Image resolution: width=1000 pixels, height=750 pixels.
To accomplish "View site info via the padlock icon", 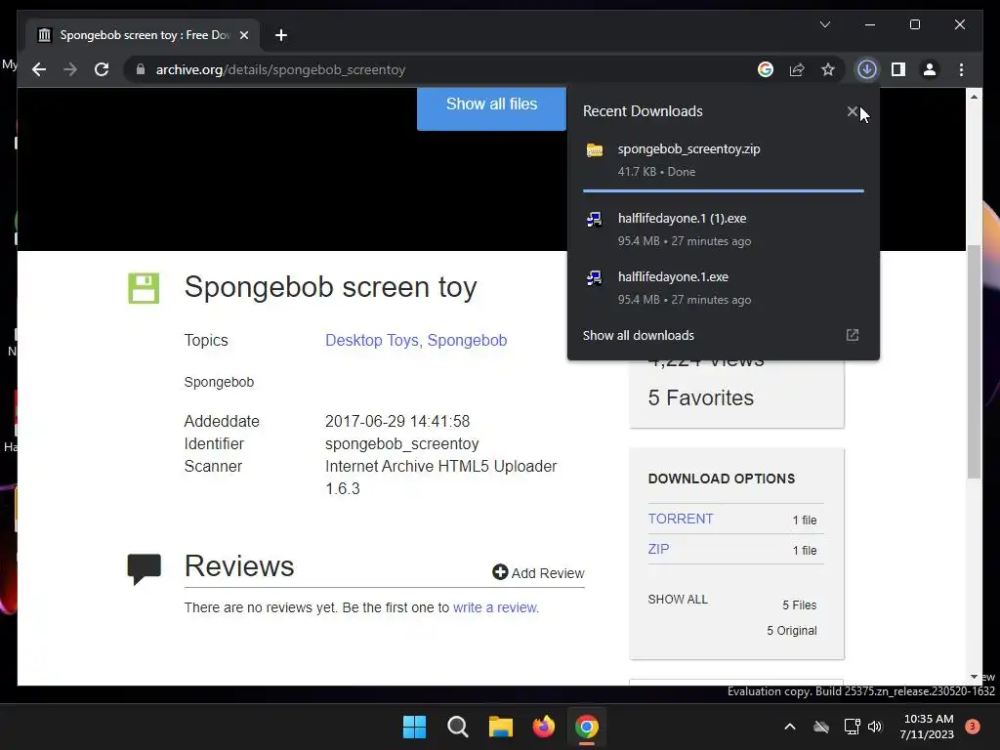I will tap(141, 69).
